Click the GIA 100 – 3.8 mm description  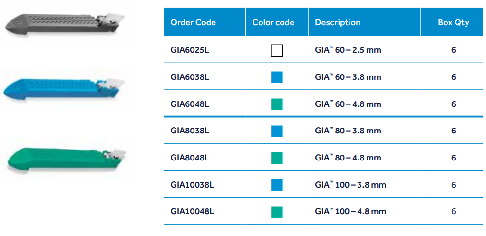(x=350, y=185)
